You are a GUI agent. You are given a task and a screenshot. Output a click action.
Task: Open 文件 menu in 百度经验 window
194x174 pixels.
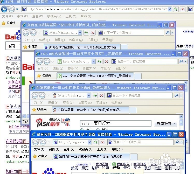[x=39, y=149]
